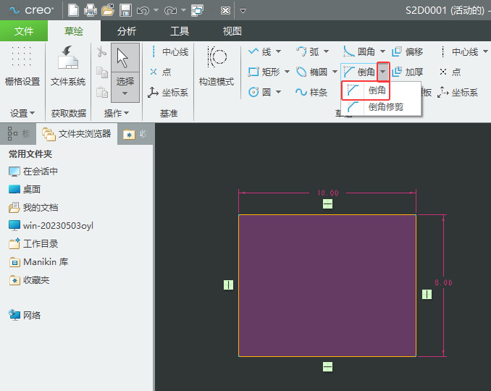491x391 pixels.
Task: Toggle 构造模式 construction mode
Action: click(217, 66)
